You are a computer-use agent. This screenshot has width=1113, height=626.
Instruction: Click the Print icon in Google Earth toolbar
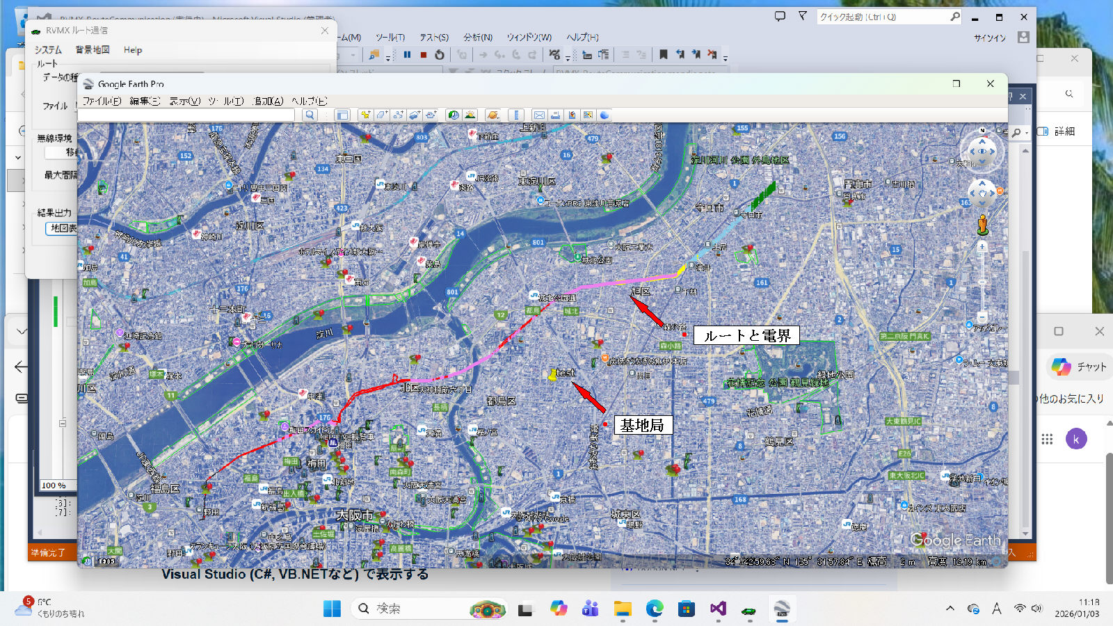[x=555, y=115]
